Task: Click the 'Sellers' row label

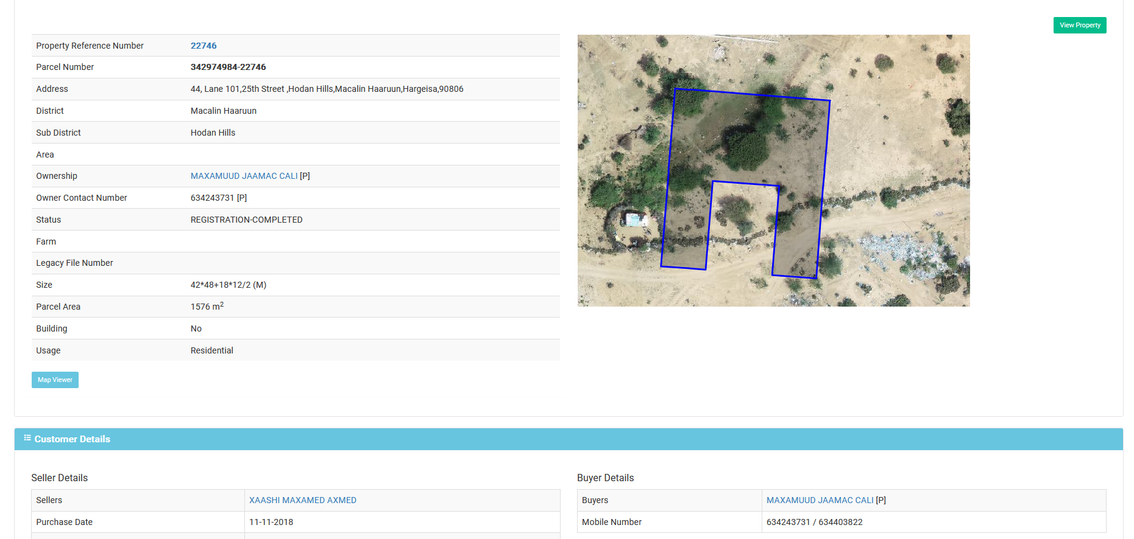Action: 49,500
